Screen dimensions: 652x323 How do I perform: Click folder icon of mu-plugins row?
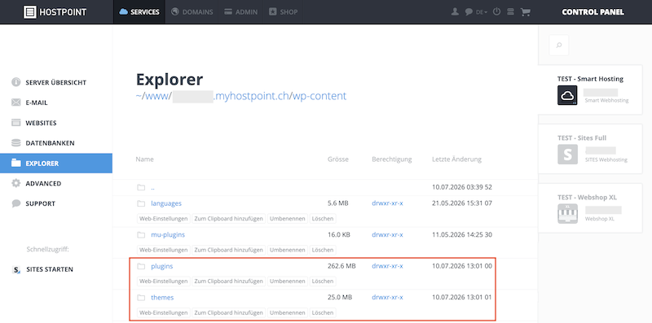point(141,234)
